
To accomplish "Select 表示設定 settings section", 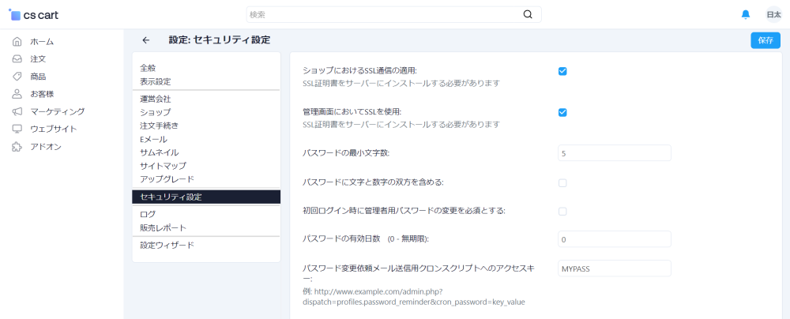I will coord(156,81).
